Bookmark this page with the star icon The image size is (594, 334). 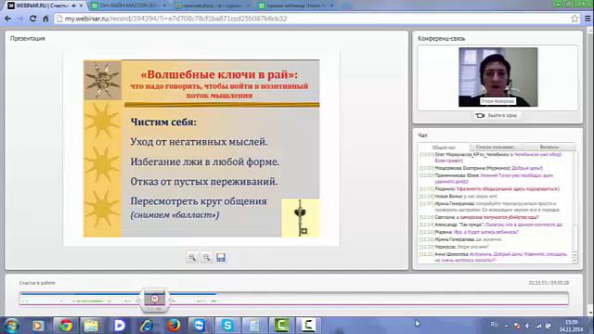[x=575, y=19]
